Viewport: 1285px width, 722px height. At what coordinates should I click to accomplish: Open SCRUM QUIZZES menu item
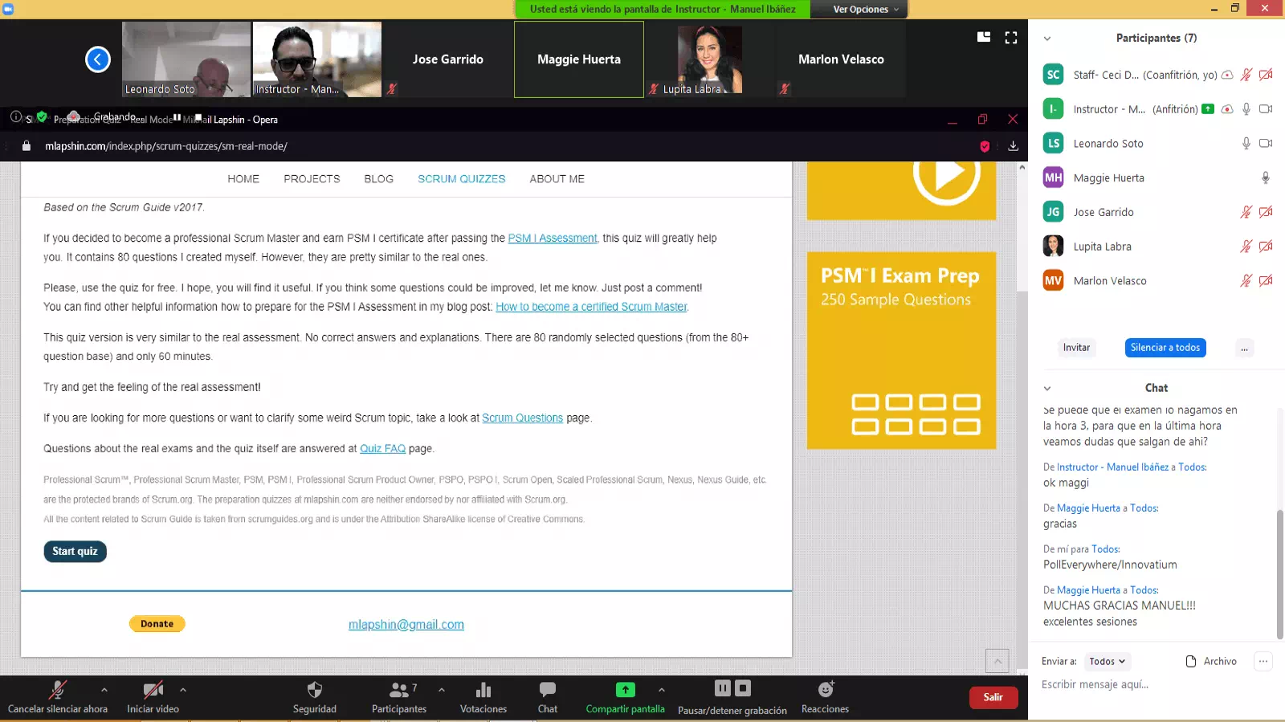(461, 179)
